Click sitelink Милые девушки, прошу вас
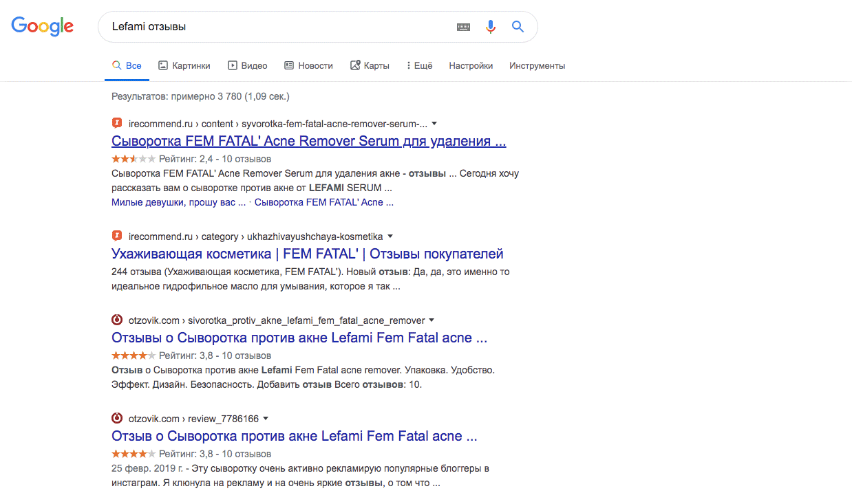852x504 pixels. coord(178,203)
